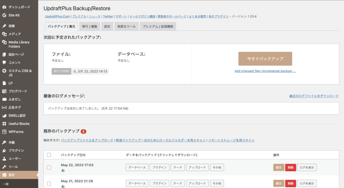
Task: Click the red backup count badge 2
Action: click(83, 132)
